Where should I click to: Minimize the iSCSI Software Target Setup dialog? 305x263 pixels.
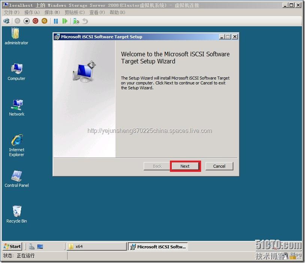222,36
